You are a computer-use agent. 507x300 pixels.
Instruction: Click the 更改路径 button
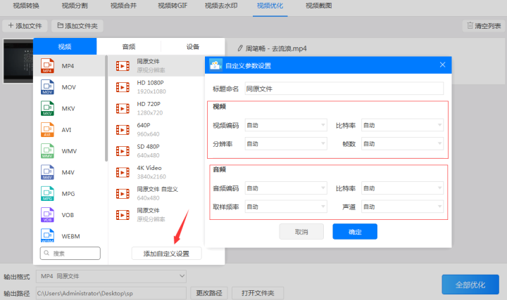click(x=209, y=293)
